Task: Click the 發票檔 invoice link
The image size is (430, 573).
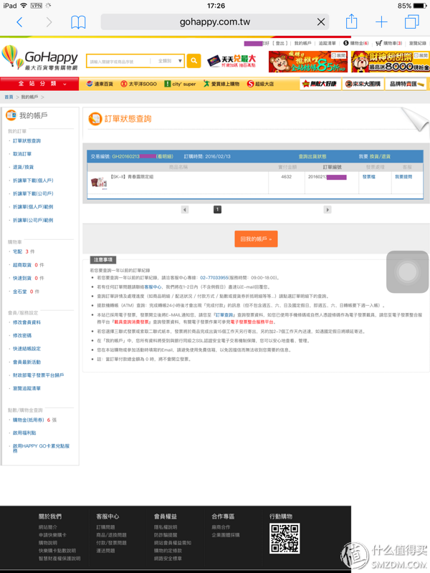Action: pos(368,176)
